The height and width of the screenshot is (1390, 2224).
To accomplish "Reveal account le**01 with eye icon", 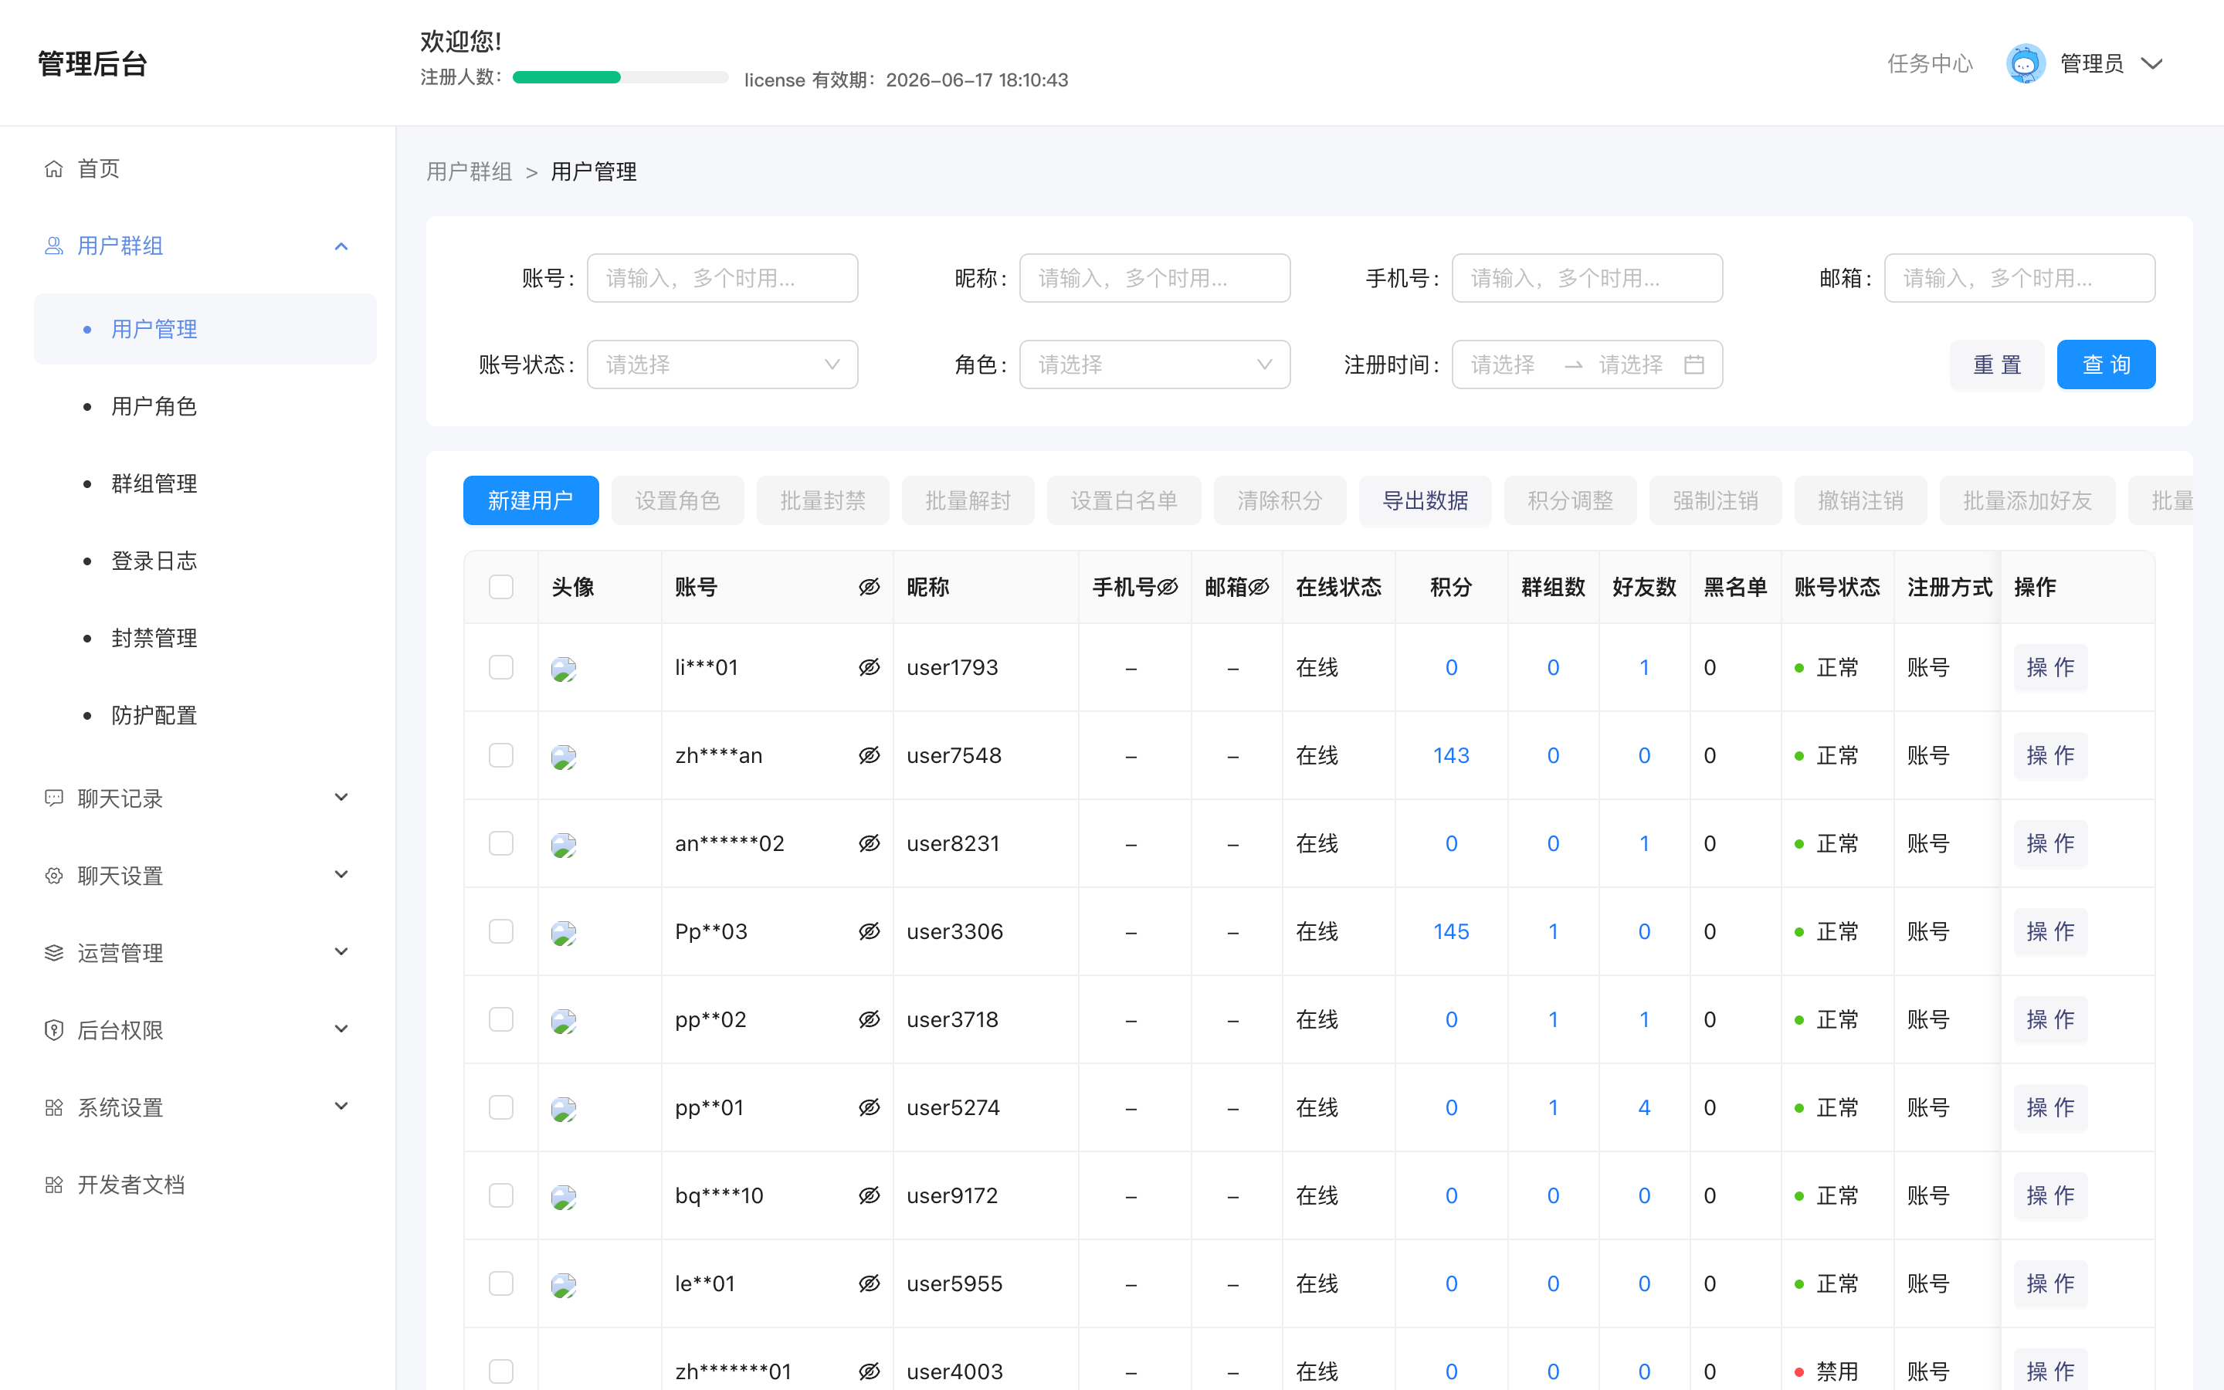I will (870, 1283).
